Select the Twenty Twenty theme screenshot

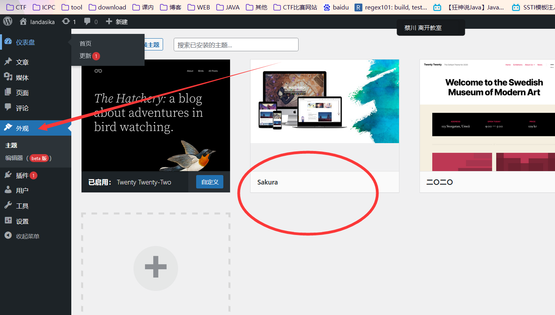click(487, 116)
